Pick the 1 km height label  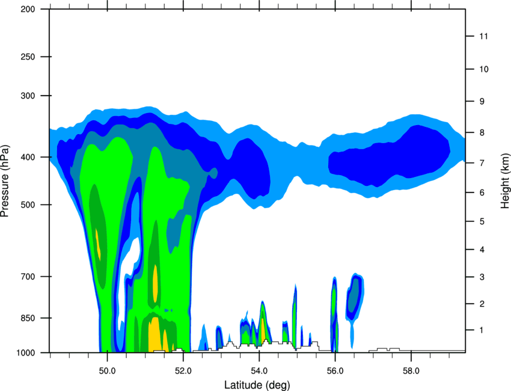pos(482,330)
